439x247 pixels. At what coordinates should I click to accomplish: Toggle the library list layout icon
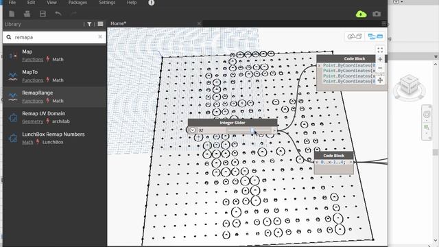click(x=101, y=24)
